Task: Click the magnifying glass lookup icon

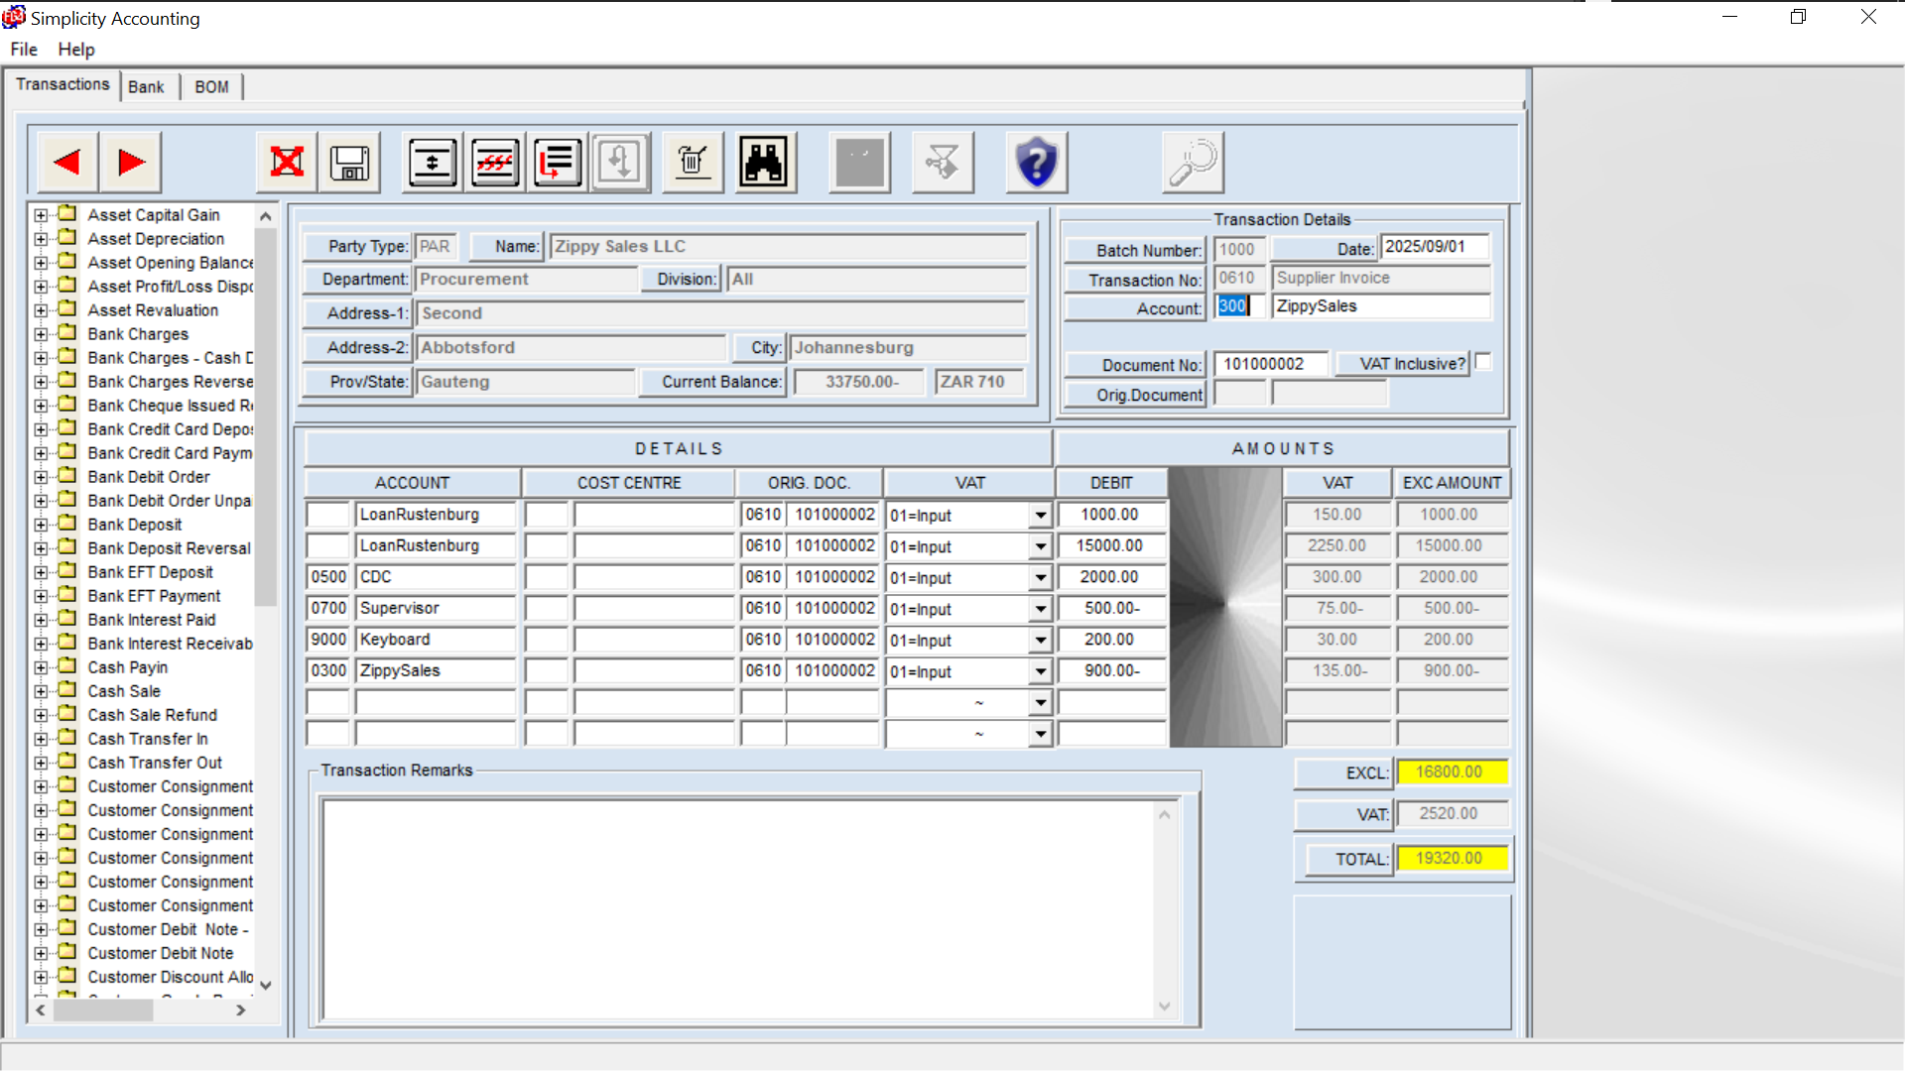Action: pos(1193,162)
